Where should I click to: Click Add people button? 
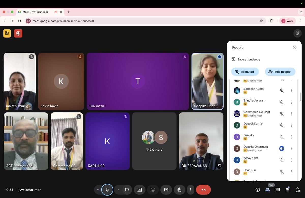[x=280, y=72]
